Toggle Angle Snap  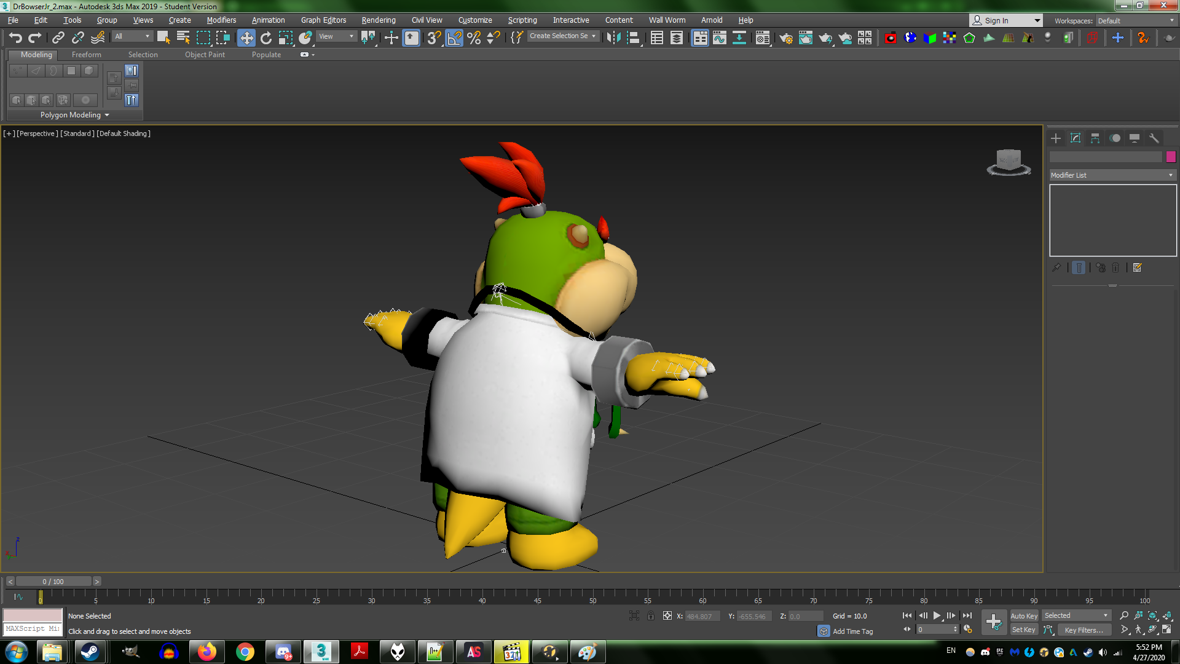(x=454, y=38)
